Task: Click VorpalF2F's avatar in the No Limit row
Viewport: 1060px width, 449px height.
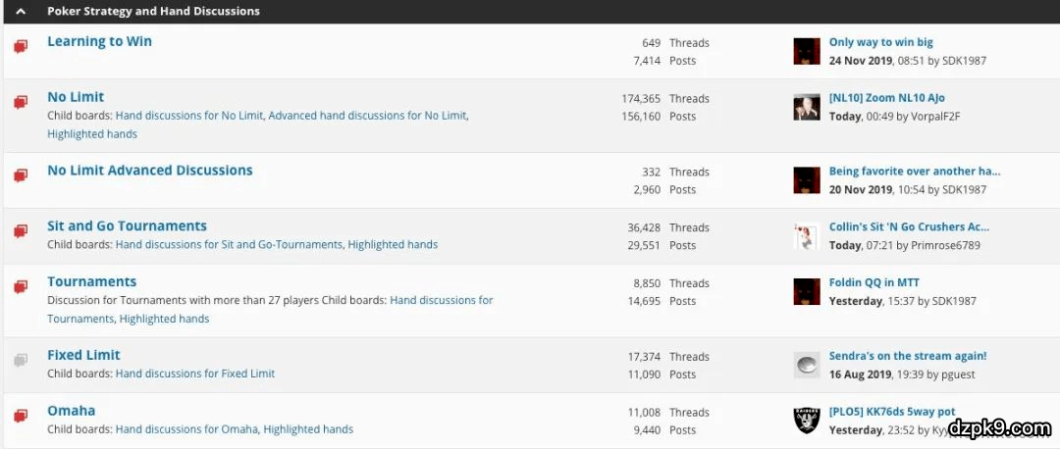Action: pyautogui.click(x=806, y=107)
